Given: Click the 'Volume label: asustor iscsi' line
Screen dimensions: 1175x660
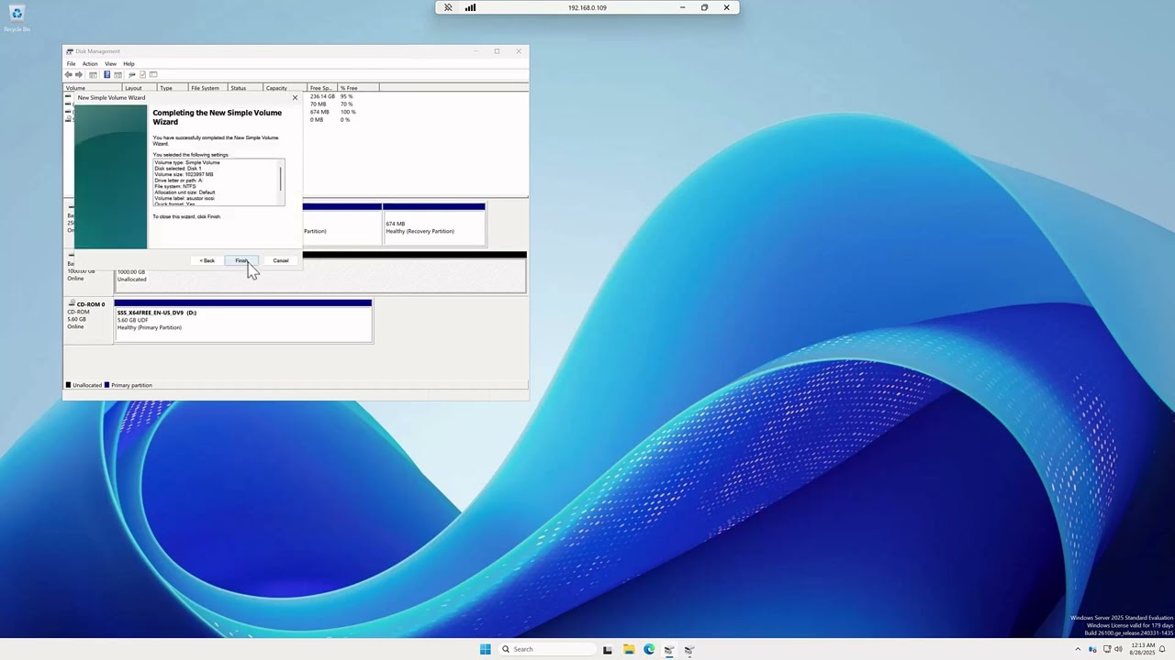Looking at the screenshot, I should [x=185, y=198].
